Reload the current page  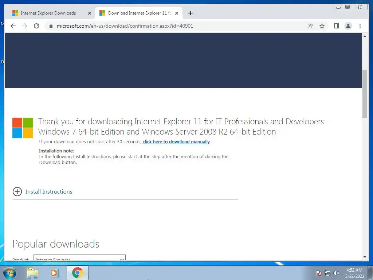pos(36,26)
